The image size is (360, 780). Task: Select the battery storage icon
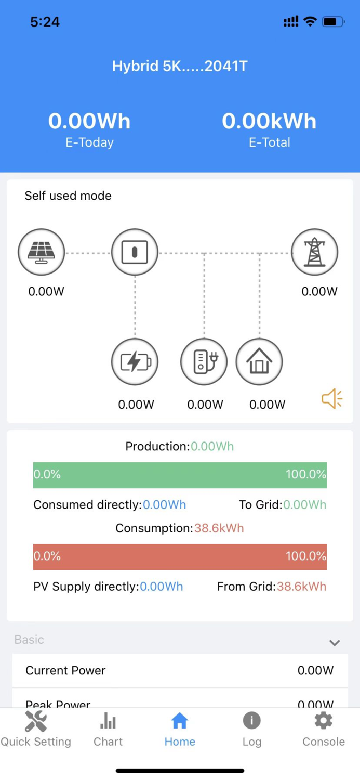click(135, 361)
